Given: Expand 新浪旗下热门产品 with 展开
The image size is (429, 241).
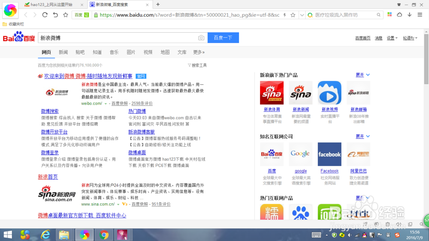Looking at the screenshot, I should pos(363,75).
